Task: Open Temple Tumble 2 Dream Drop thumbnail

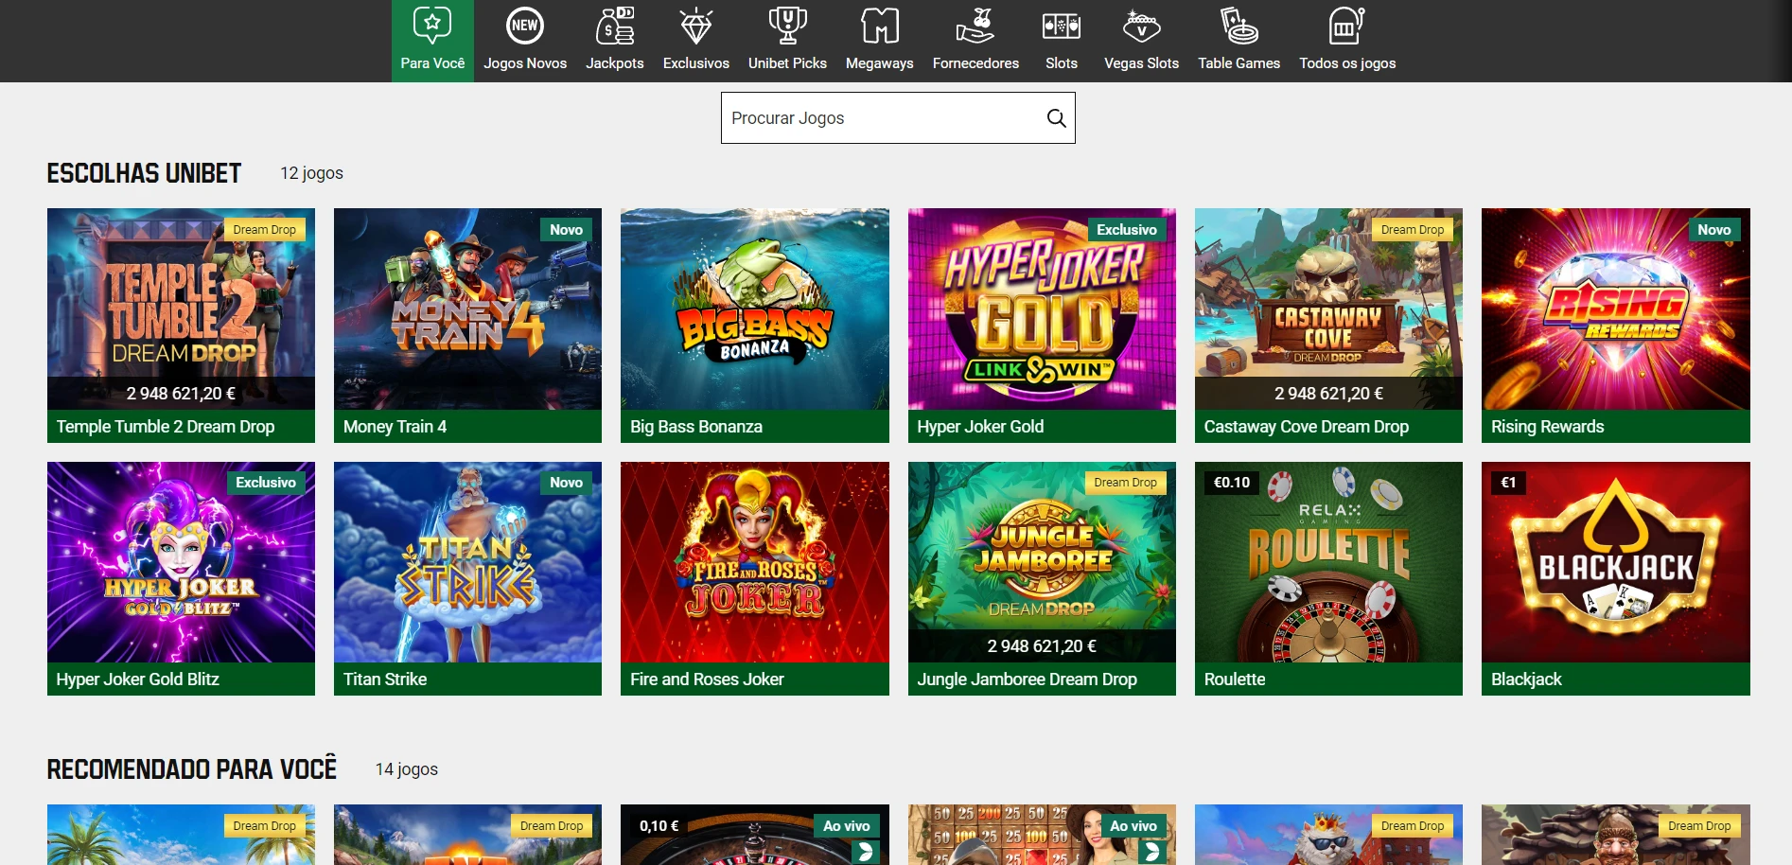Action: click(x=181, y=309)
